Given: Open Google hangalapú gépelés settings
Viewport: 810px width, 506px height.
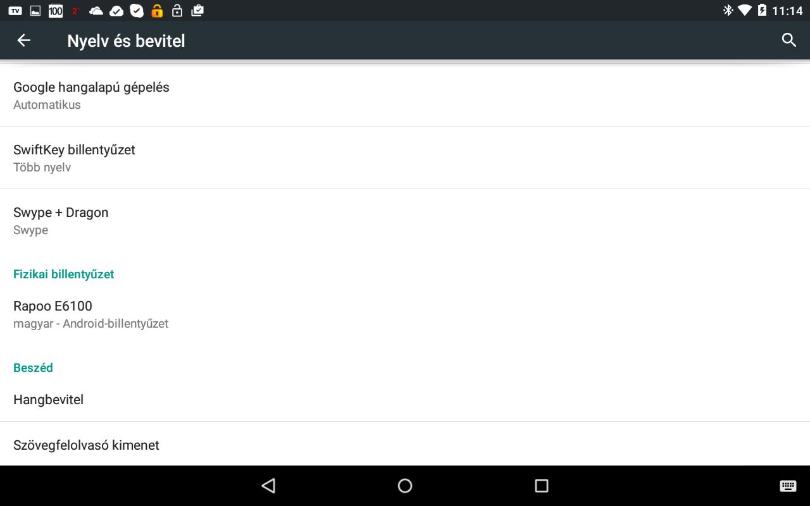Looking at the screenshot, I should 405,95.
